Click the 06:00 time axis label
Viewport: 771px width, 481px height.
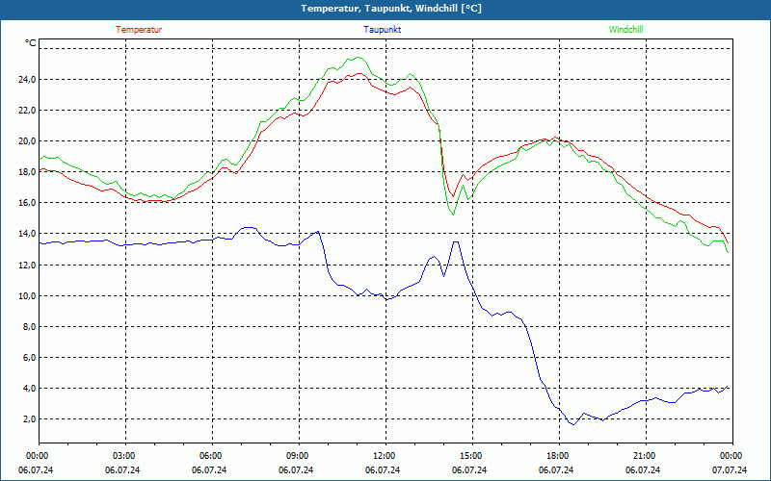pyautogui.click(x=210, y=456)
